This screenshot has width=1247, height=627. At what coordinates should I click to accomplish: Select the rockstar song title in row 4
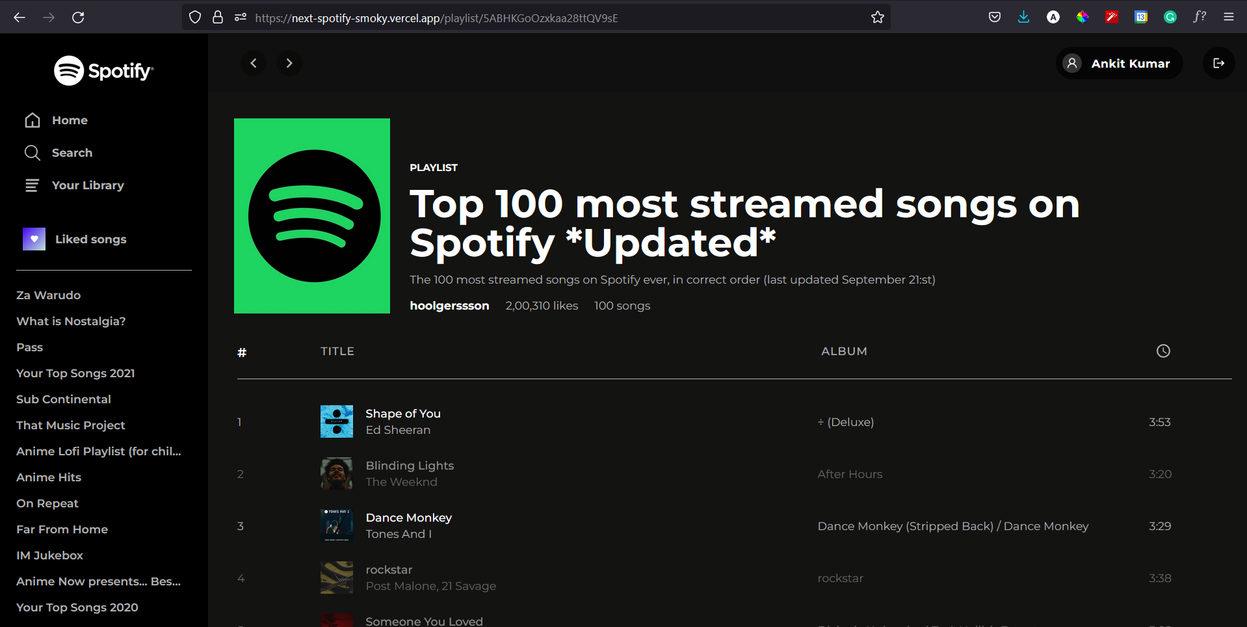click(389, 570)
